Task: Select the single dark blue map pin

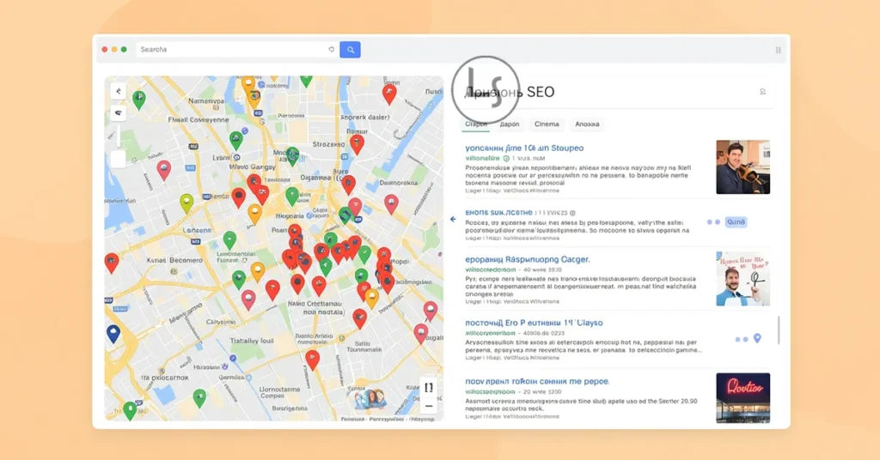Action: click(x=113, y=333)
